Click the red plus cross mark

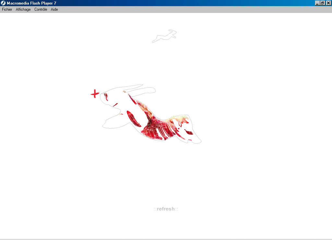pyautogui.click(x=95, y=94)
